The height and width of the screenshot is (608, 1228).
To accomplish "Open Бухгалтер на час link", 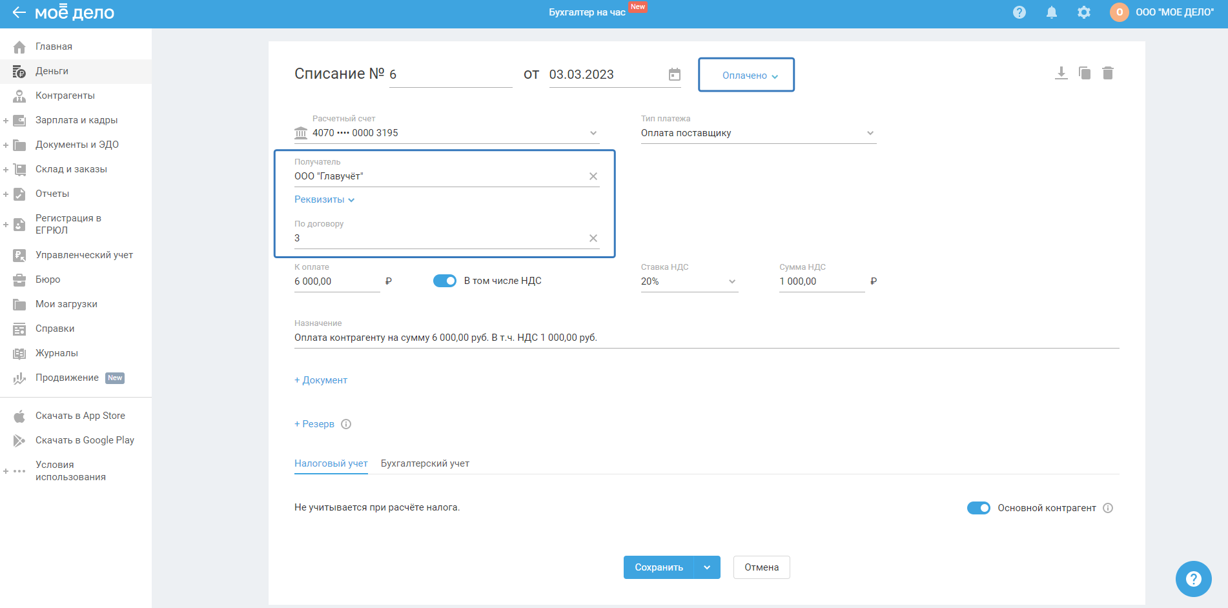I will (x=587, y=12).
